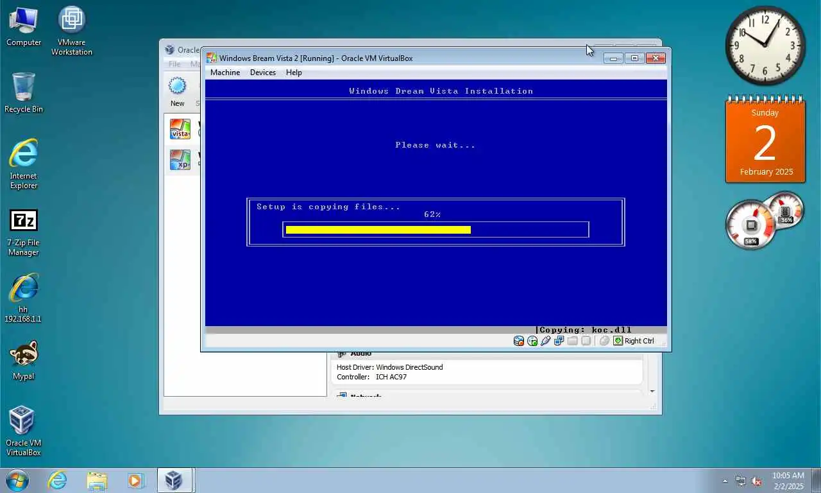This screenshot has width=821, height=493.
Task: Click the Windows Dream Vista Installation header
Action: 441,91
